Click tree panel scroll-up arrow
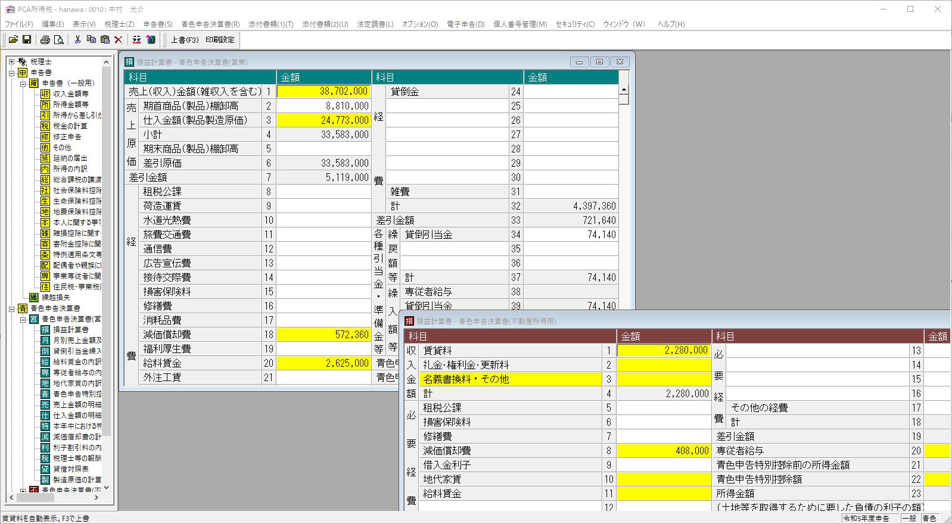This screenshot has height=524, width=952. coord(107,61)
